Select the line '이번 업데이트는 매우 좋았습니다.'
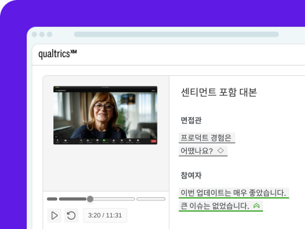The image size is (305, 229). [x=234, y=193]
